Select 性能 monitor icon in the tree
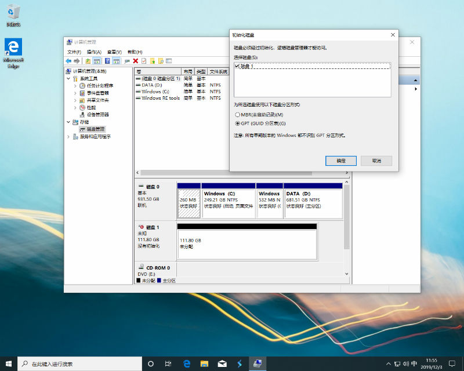 [x=82, y=107]
